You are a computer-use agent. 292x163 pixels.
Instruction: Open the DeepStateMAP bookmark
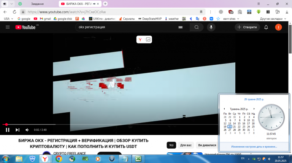[150, 19]
